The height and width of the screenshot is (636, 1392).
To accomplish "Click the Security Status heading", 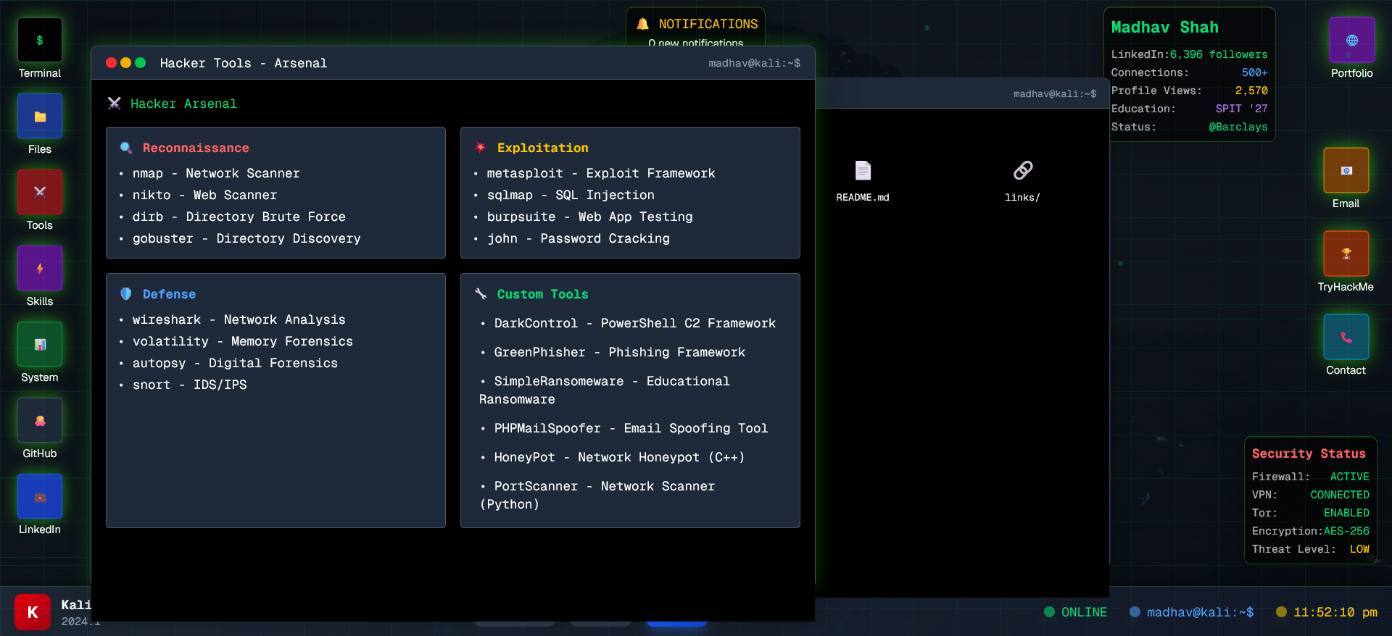I will [x=1309, y=453].
